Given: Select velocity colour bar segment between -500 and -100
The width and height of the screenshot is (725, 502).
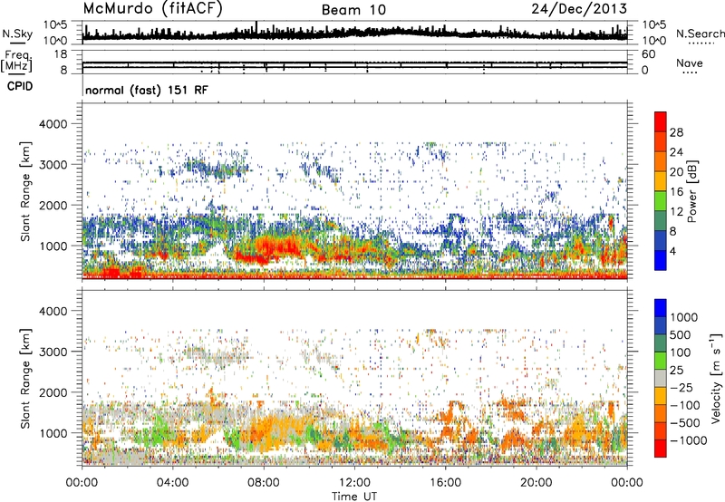Looking at the screenshot, I should (x=661, y=413).
